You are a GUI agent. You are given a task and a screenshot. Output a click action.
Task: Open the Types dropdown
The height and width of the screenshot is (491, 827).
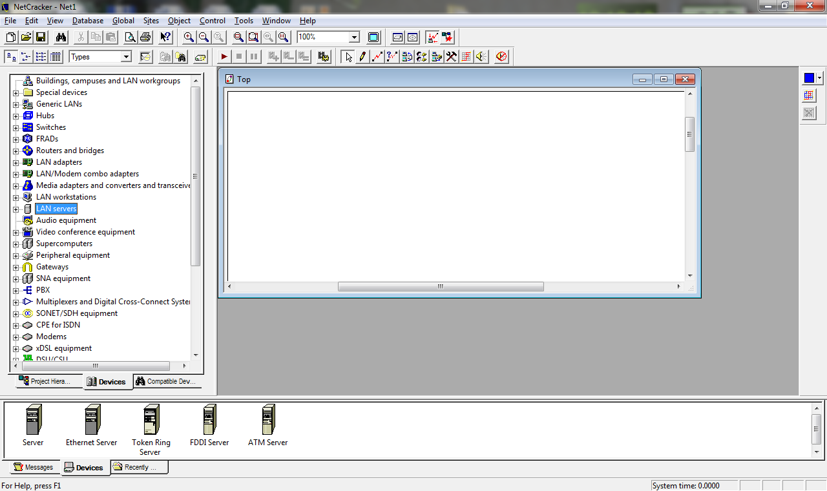pyautogui.click(x=126, y=57)
